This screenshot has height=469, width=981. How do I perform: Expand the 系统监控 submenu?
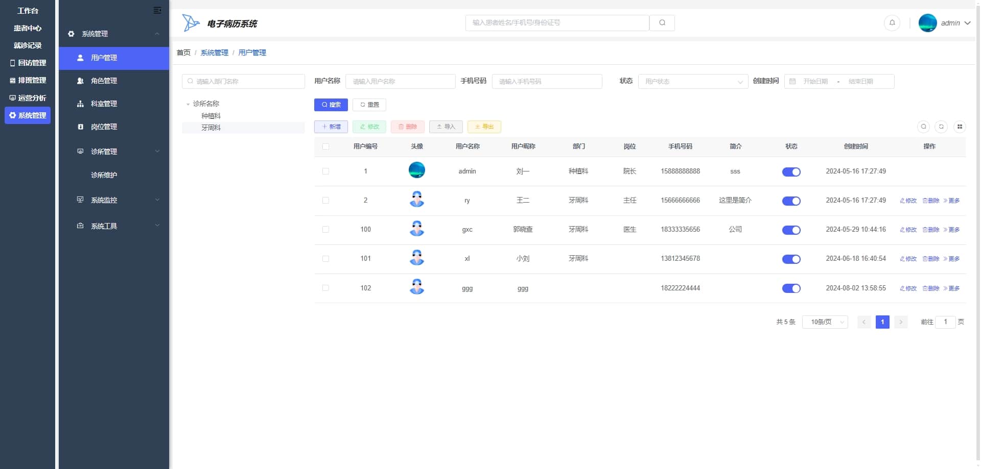pyautogui.click(x=114, y=200)
